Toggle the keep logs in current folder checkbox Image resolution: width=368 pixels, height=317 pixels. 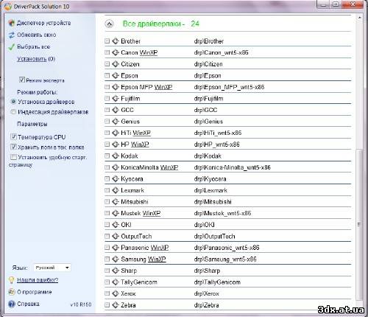click(x=13, y=147)
